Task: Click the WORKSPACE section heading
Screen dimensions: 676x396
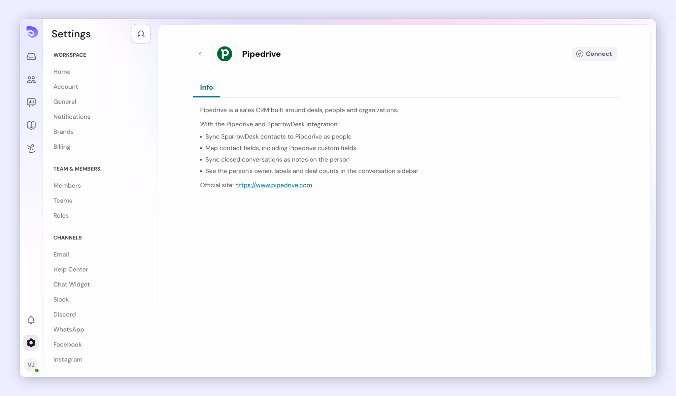Action: pyautogui.click(x=70, y=55)
